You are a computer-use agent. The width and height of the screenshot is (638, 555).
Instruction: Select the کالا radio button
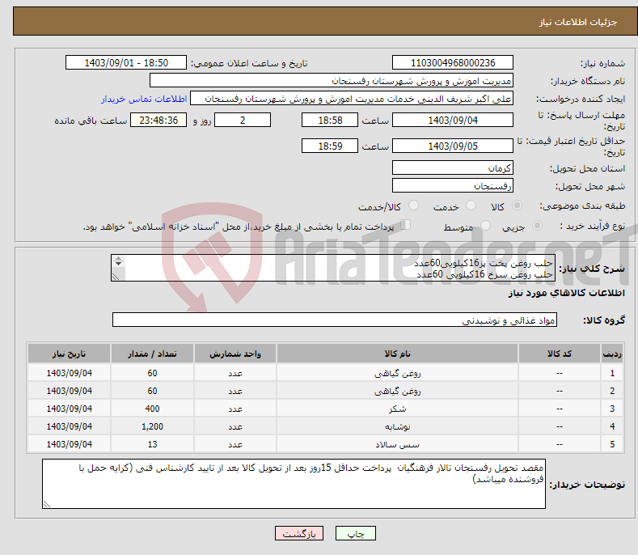pyautogui.click(x=517, y=205)
